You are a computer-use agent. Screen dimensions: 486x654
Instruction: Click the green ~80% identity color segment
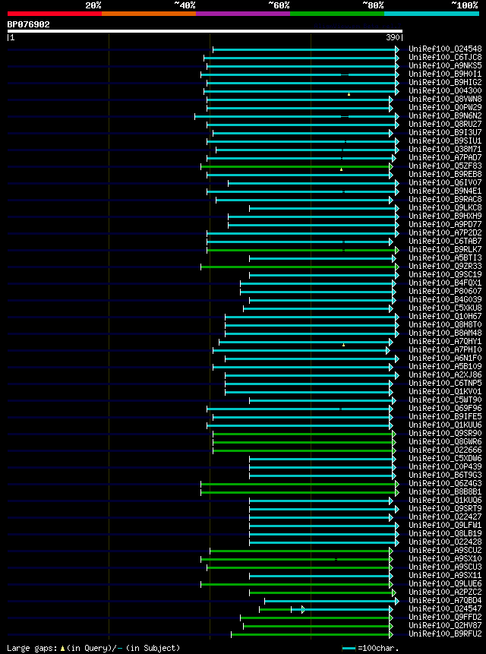point(337,14)
